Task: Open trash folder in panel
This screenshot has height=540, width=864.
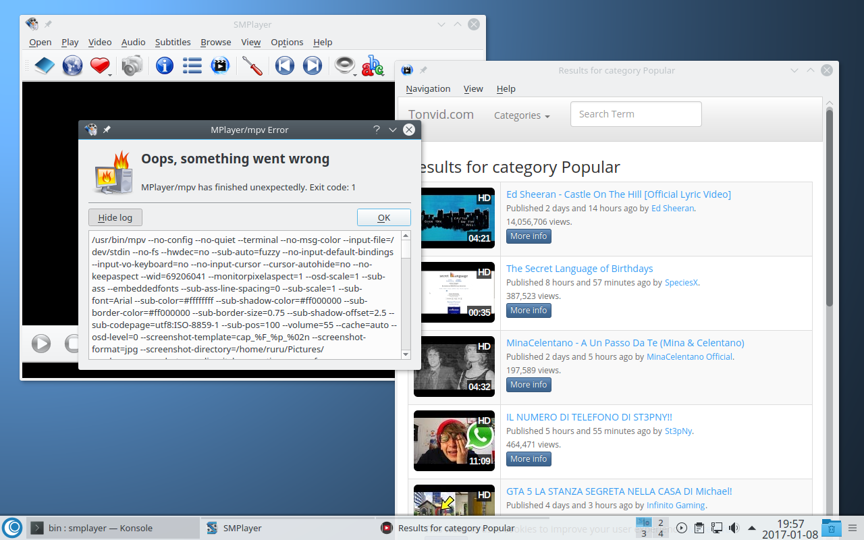Action: 831,528
